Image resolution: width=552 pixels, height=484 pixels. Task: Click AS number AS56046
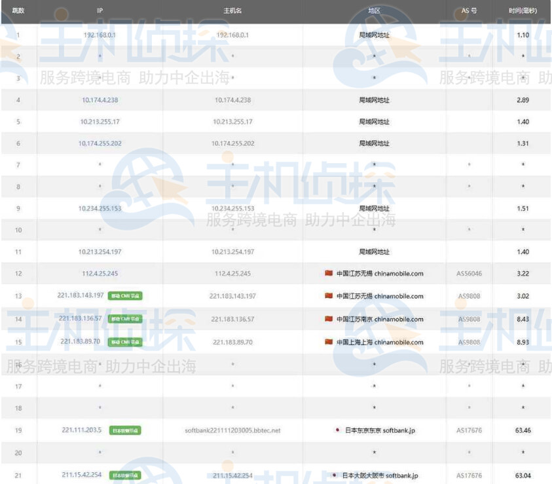[469, 274]
